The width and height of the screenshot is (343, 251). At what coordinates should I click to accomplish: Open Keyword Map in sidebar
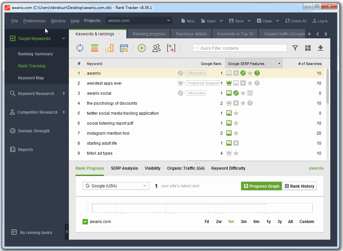[31, 78]
